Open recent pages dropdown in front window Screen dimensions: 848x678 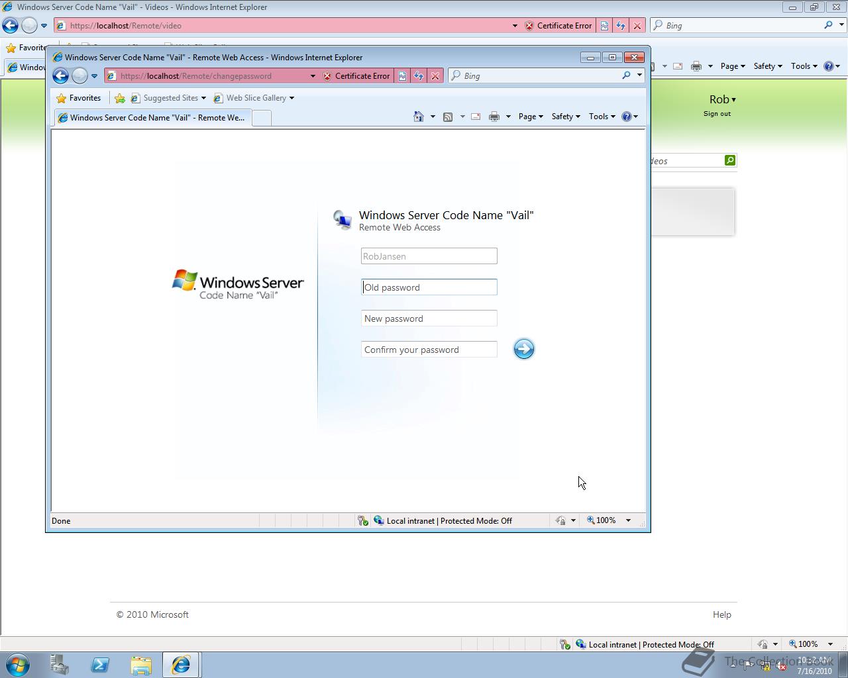94,76
